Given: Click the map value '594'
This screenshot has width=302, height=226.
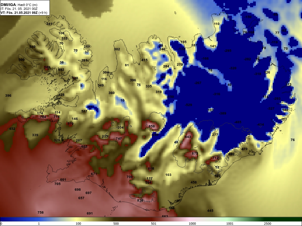Looking at the screenshot, I should coord(148,182).
